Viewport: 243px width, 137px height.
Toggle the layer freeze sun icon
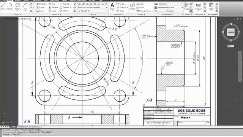[x=82, y=11]
